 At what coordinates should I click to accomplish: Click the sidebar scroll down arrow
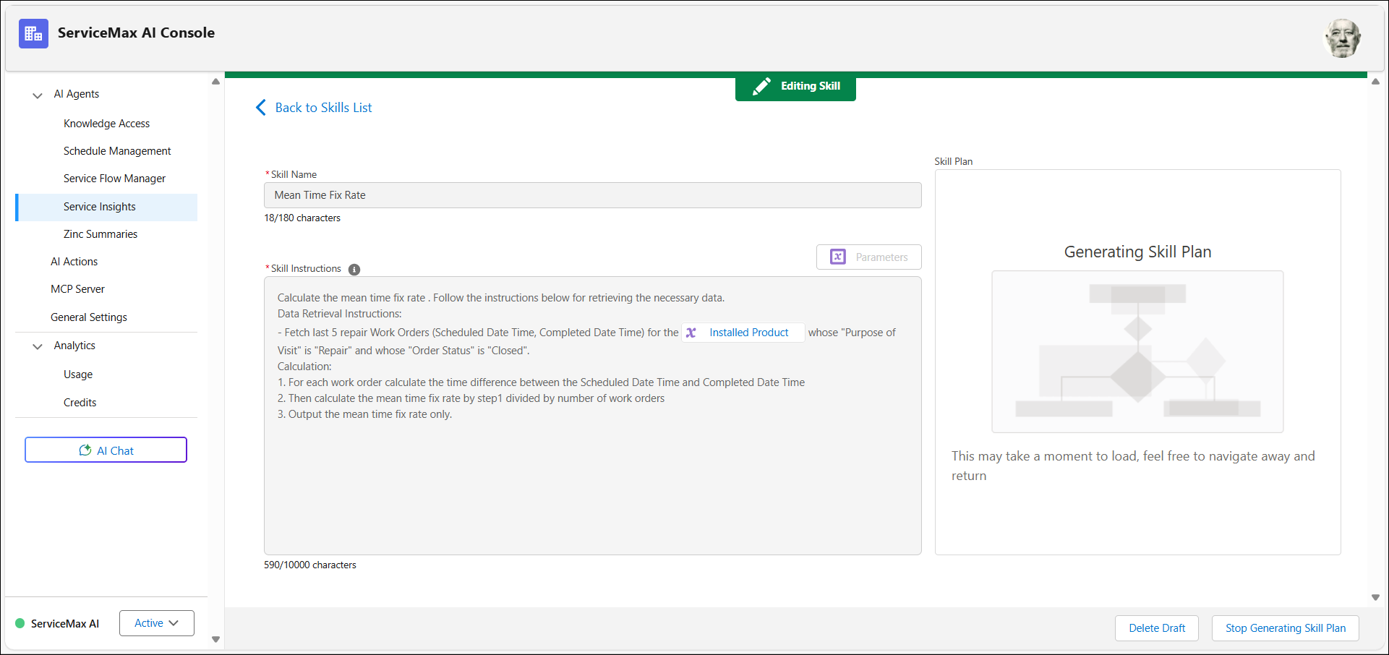pos(215,639)
